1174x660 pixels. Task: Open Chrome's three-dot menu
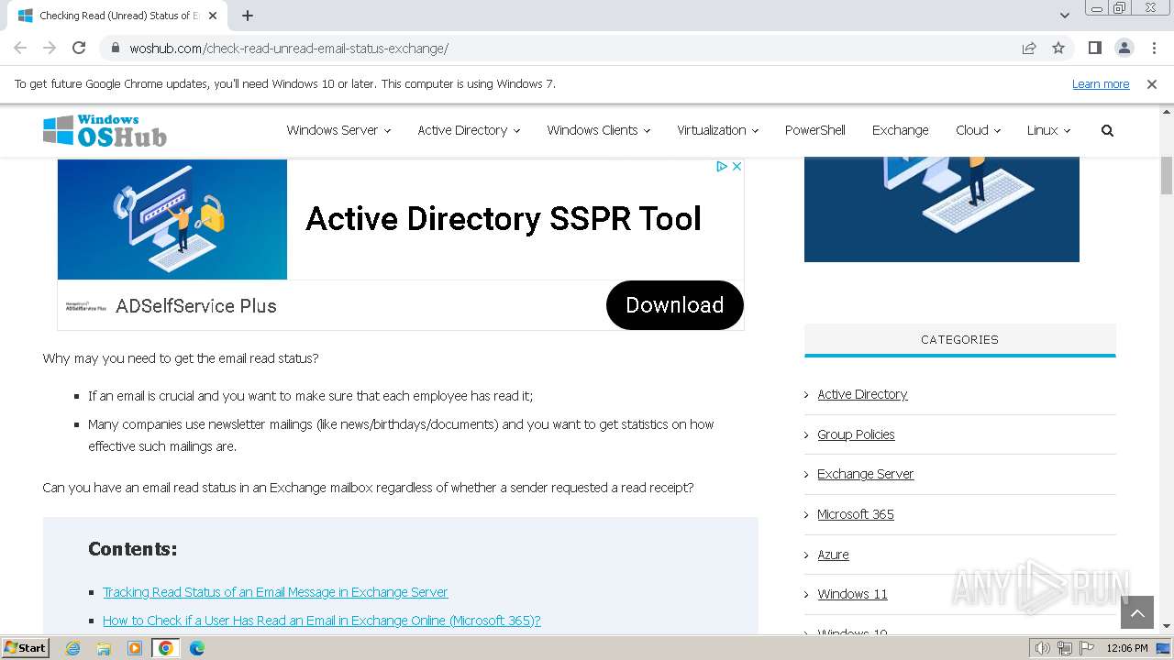tap(1153, 48)
